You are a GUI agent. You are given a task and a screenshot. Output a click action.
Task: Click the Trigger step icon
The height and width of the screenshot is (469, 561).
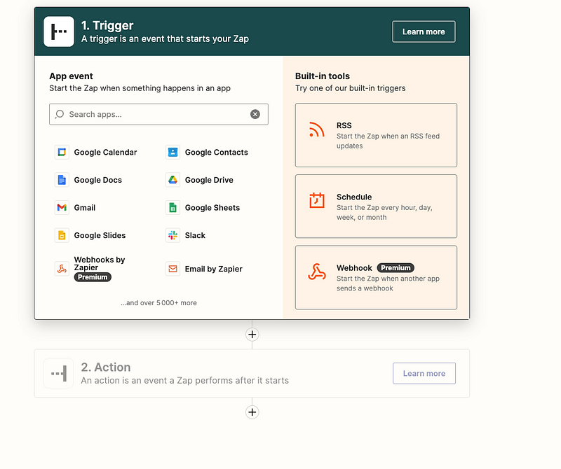[x=59, y=31]
